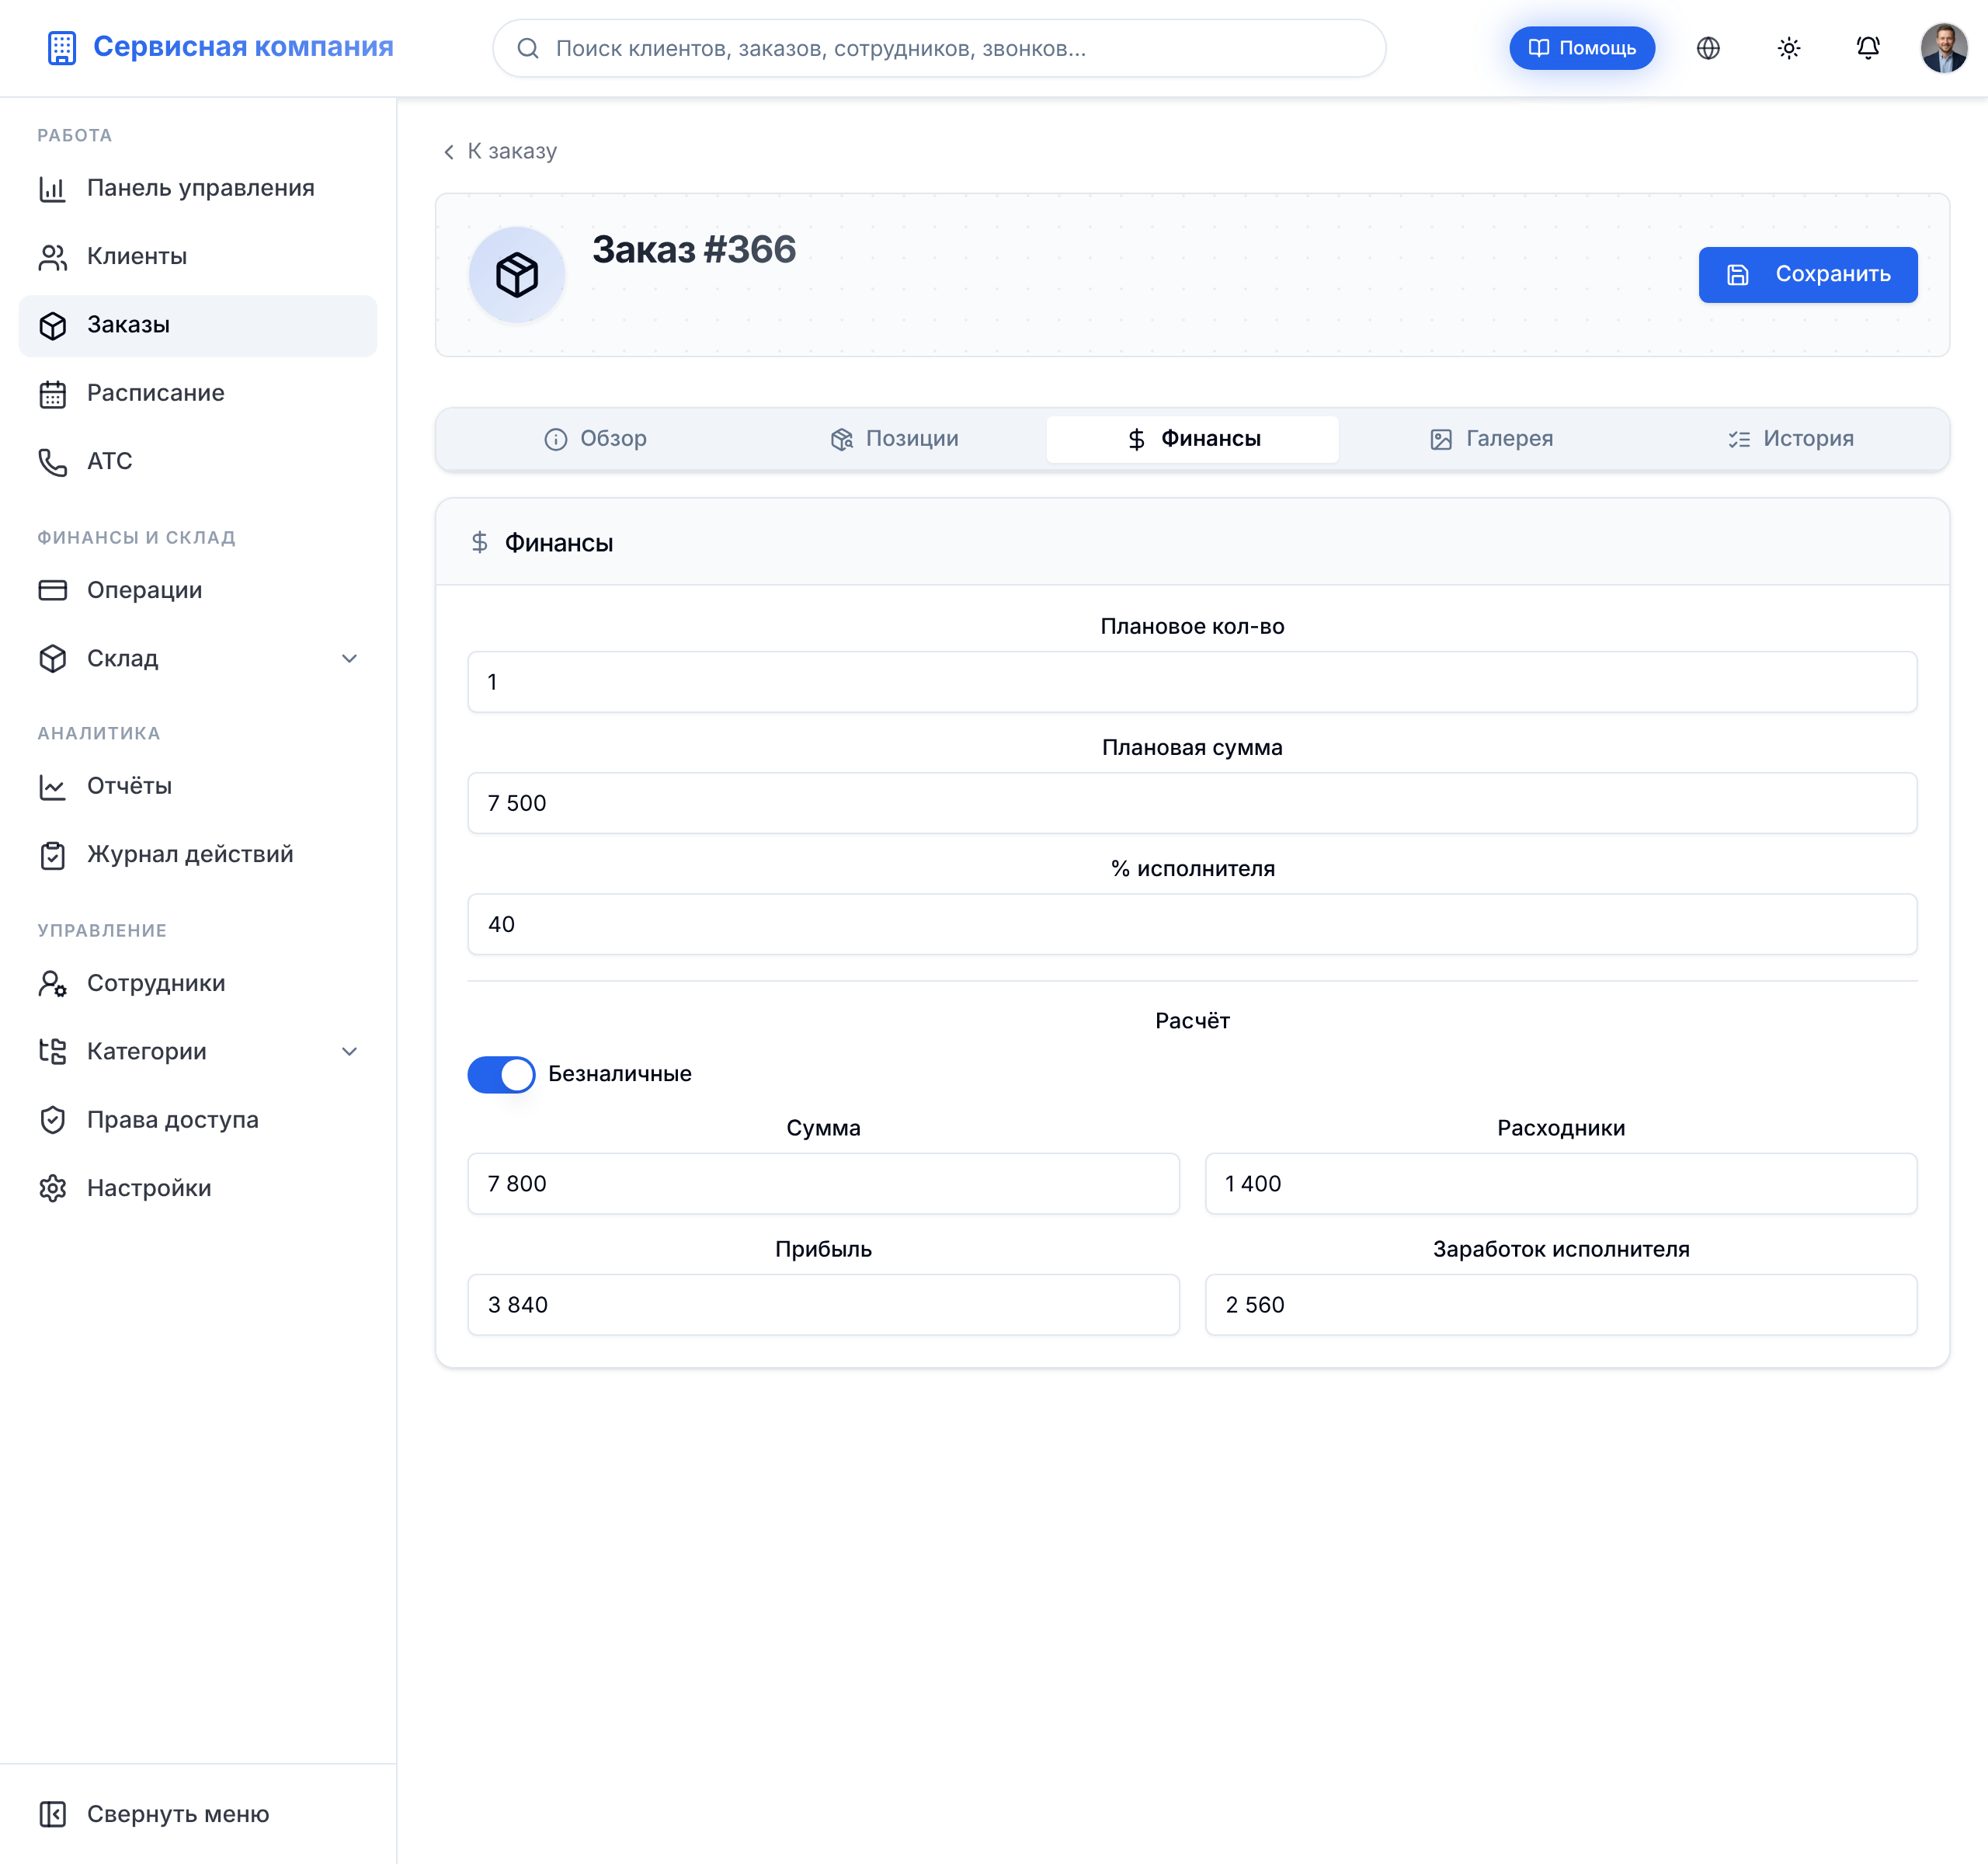
Task: Open АТС phone section
Action: pos(198,462)
